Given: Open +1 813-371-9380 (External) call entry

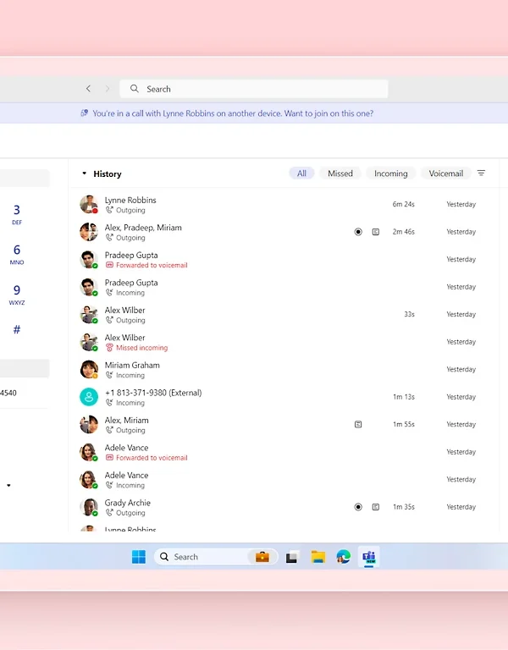Looking at the screenshot, I should (284, 397).
